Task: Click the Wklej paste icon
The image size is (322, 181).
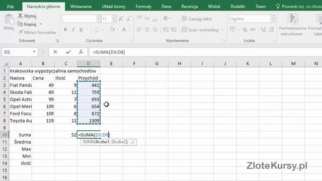Action: tap(9, 20)
